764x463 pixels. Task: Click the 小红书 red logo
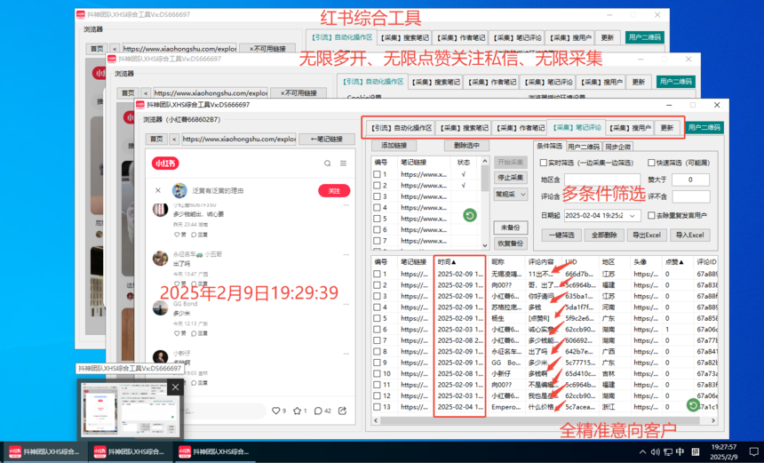[x=165, y=164]
